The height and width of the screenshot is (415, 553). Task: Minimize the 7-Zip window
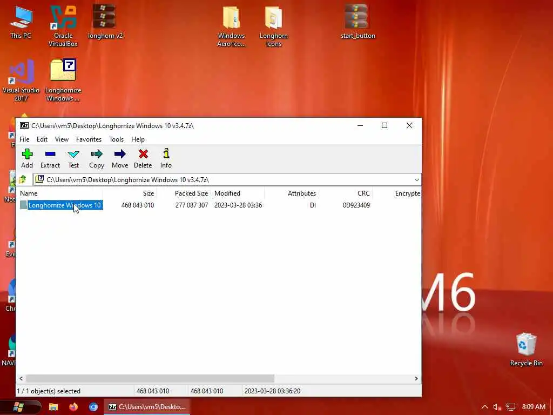[360, 125]
